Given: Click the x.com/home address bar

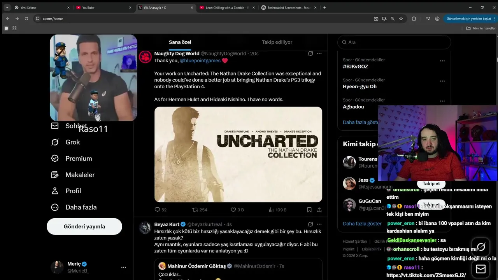Looking at the screenshot, I should pos(202,19).
